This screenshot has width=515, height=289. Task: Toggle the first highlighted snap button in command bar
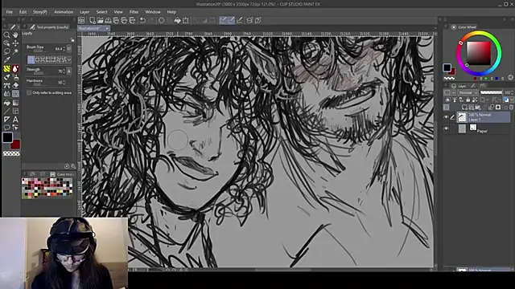223,20
